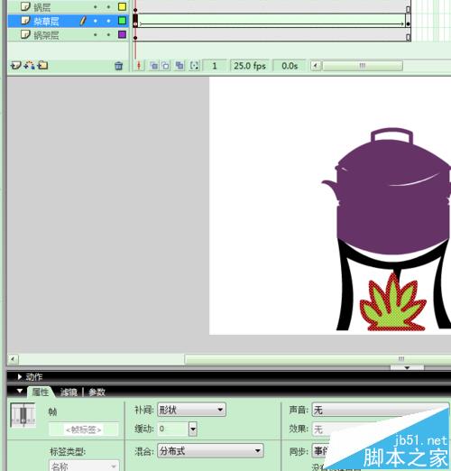Toggle visibility dot of 柴草层 layer
The width and height of the screenshot is (451, 471).
click(x=96, y=21)
